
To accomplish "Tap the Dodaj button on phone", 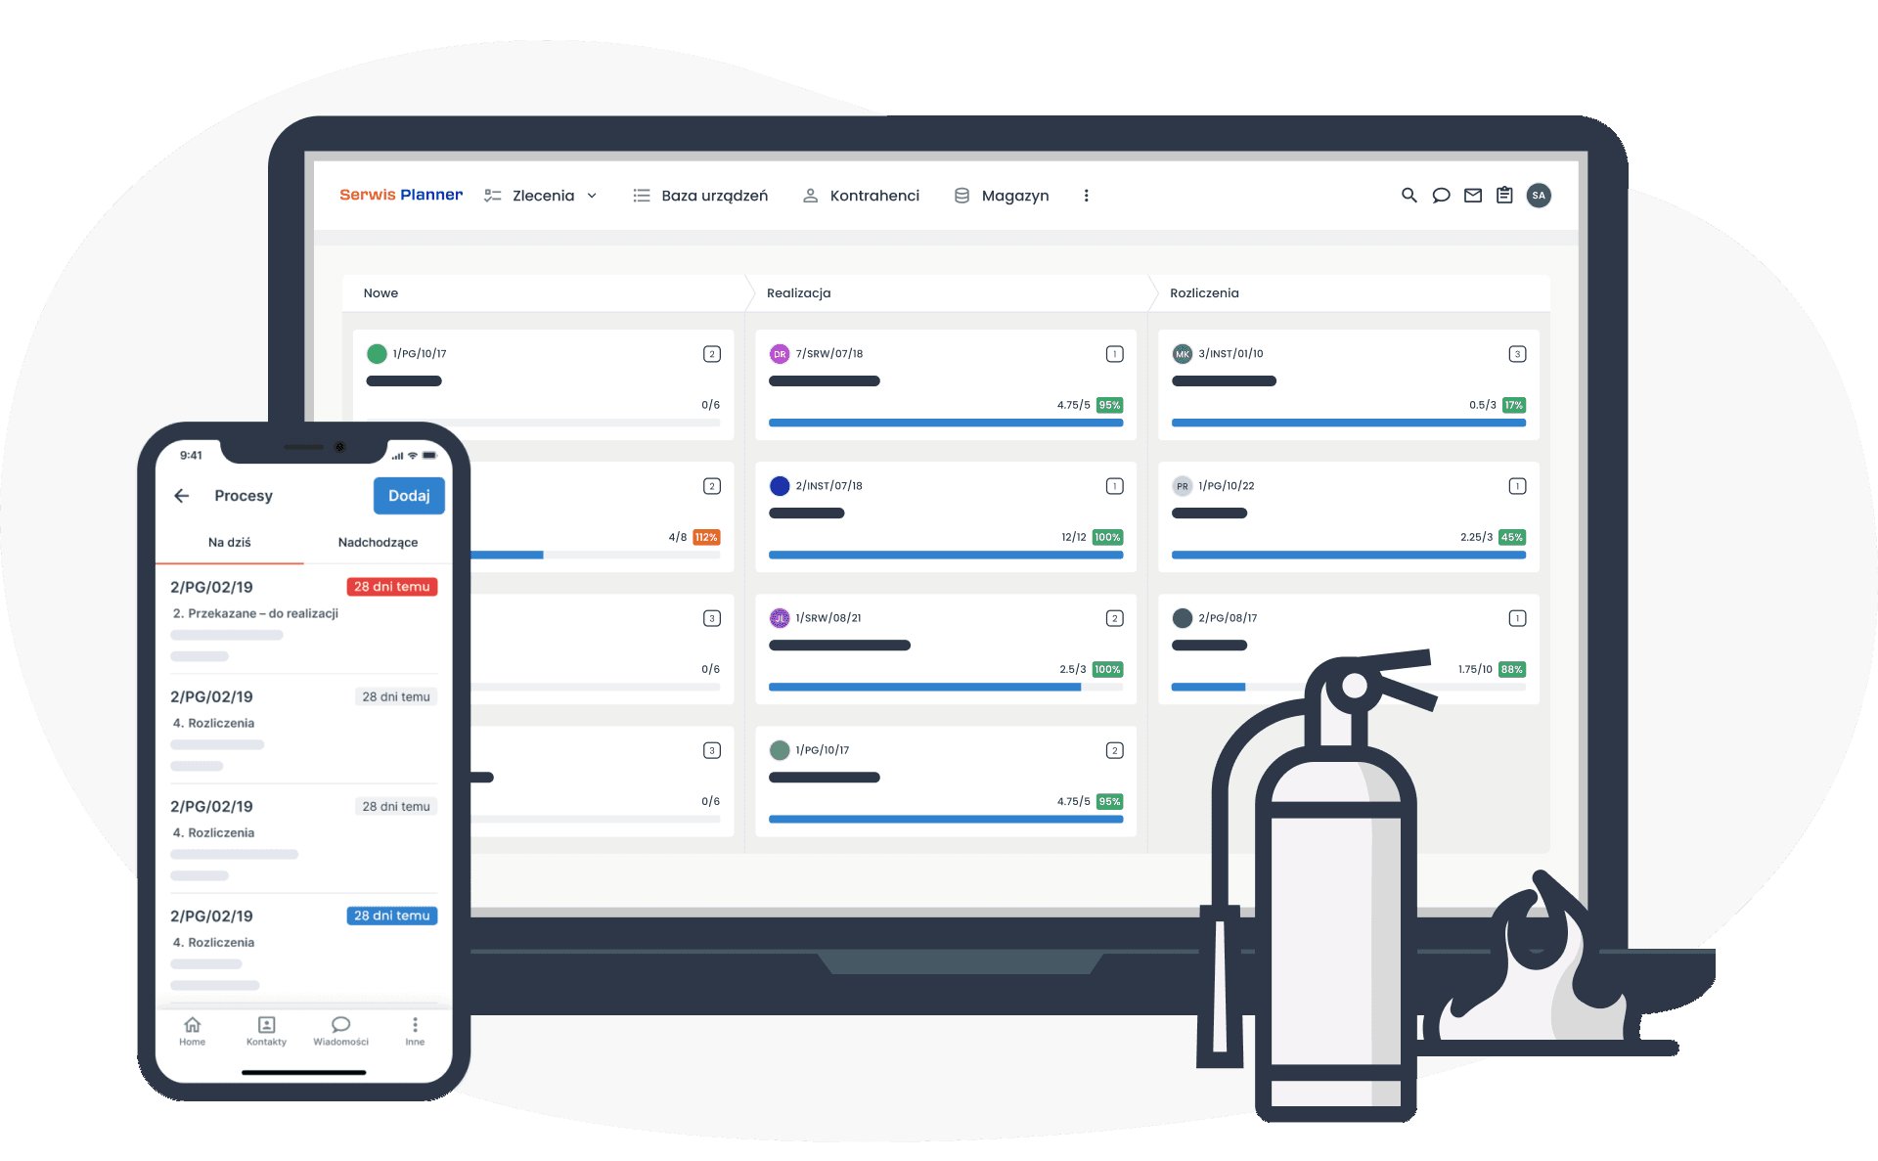I will point(409,496).
